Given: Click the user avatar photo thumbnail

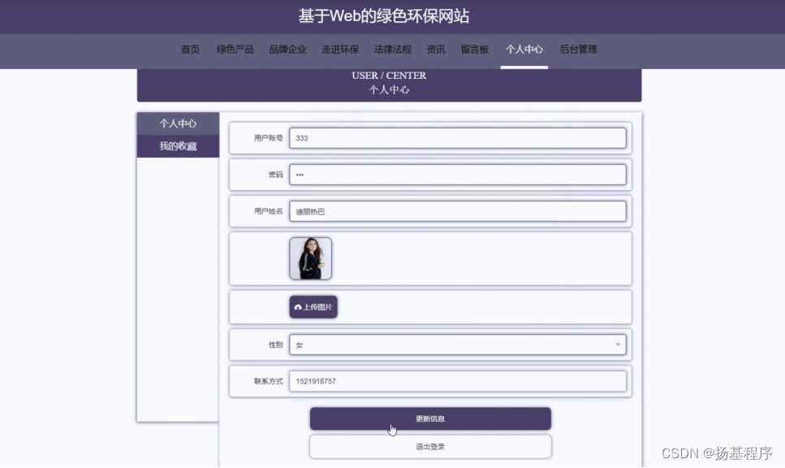Looking at the screenshot, I should tap(311, 258).
